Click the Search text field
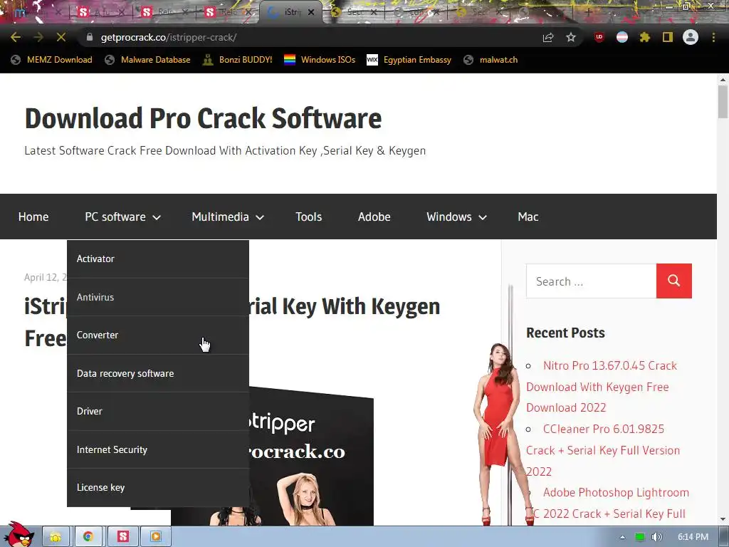Image resolution: width=729 pixels, height=547 pixels. click(x=591, y=281)
